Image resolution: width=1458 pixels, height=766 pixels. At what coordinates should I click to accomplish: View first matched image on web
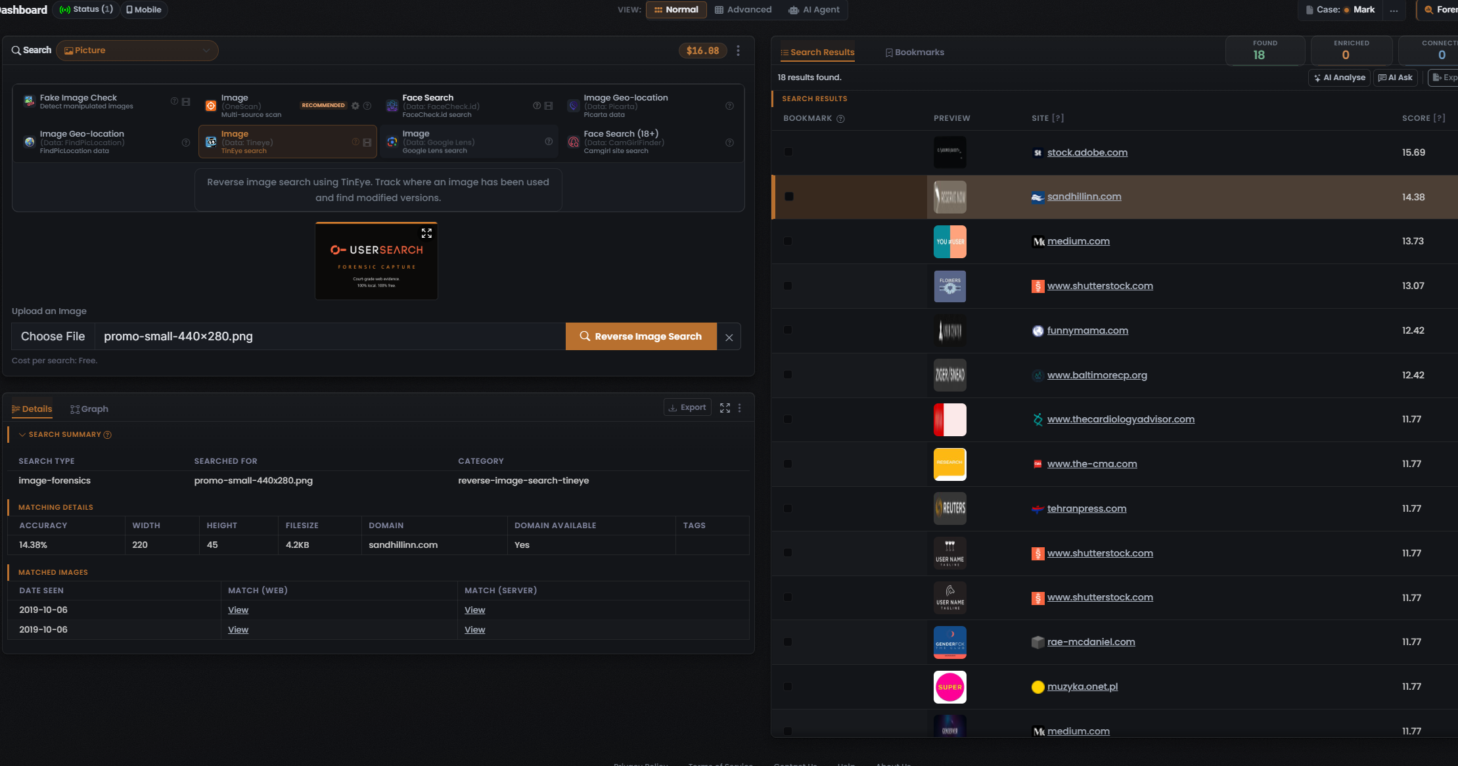click(238, 610)
